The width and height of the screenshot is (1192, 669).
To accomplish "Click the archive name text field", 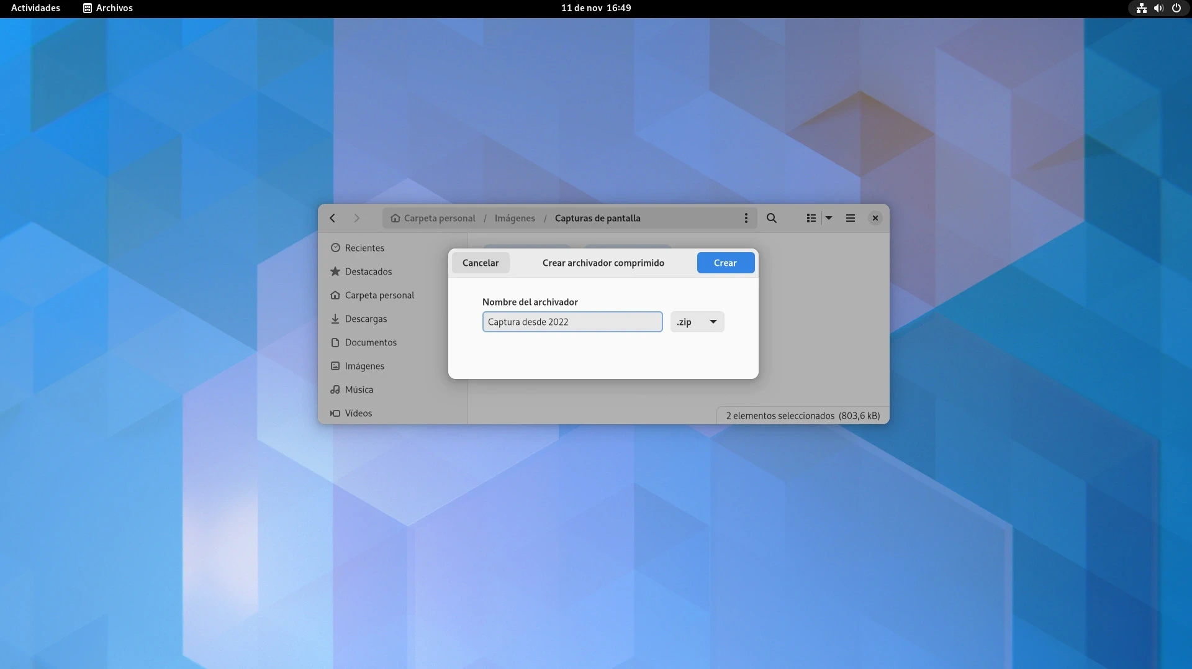I will pos(572,322).
